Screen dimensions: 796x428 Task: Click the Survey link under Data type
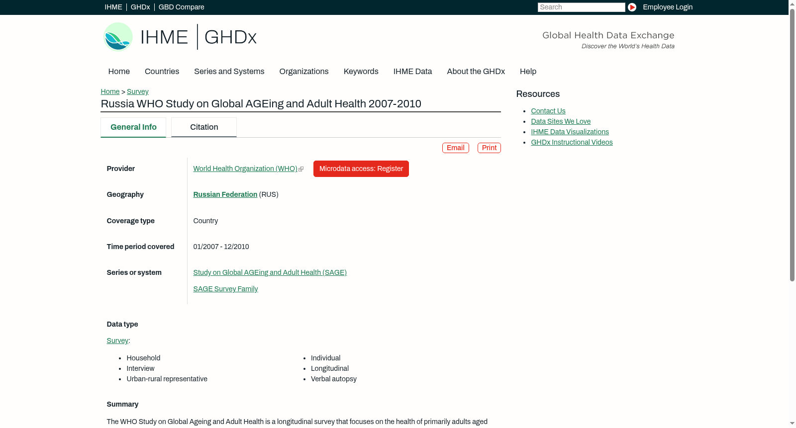coord(117,341)
